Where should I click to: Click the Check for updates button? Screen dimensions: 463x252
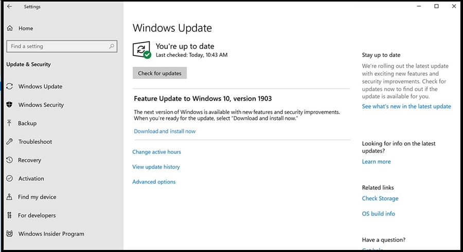[159, 73]
